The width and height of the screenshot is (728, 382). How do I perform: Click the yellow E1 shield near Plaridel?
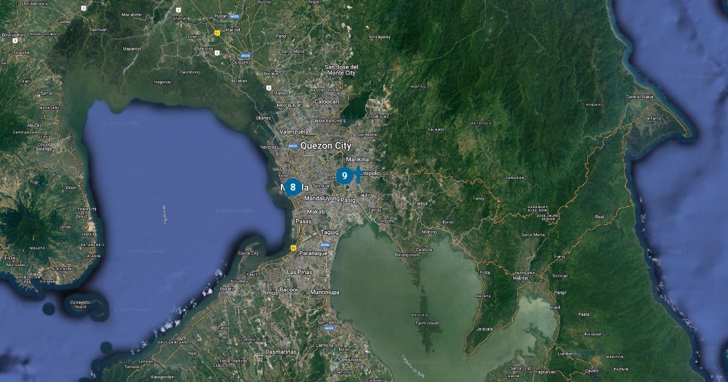click(217, 33)
